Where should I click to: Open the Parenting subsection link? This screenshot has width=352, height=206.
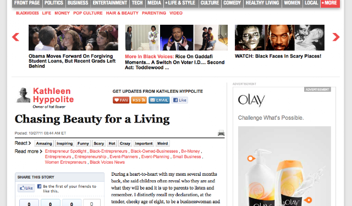click(x=154, y=13)
